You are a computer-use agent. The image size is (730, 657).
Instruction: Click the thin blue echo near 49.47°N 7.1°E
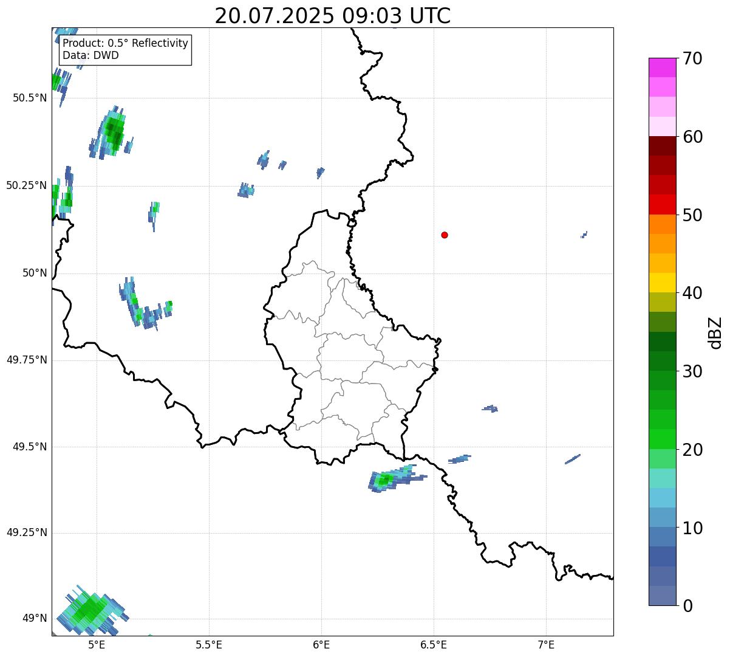[x=573, y=459]
